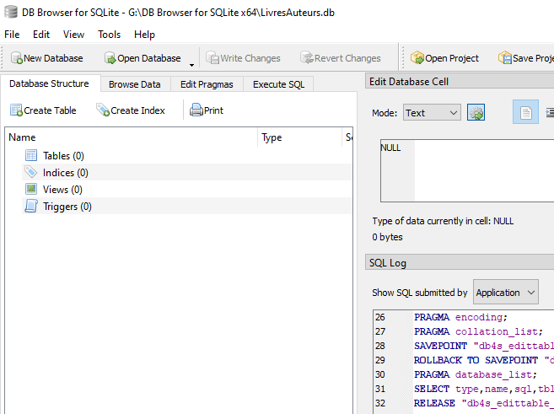This screenshot has width=554, height=414.
Task: Click SQL log line 29 ROLLBACK TO SAVEPOINT
Action: click(484, 360)
